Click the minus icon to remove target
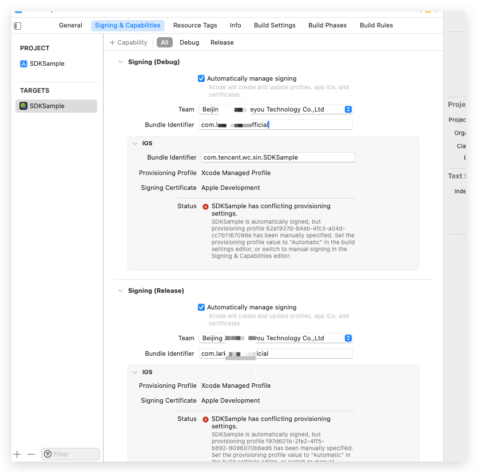This screenshot has width=477, height=473. pyautogui.click(x=31, y=454)
